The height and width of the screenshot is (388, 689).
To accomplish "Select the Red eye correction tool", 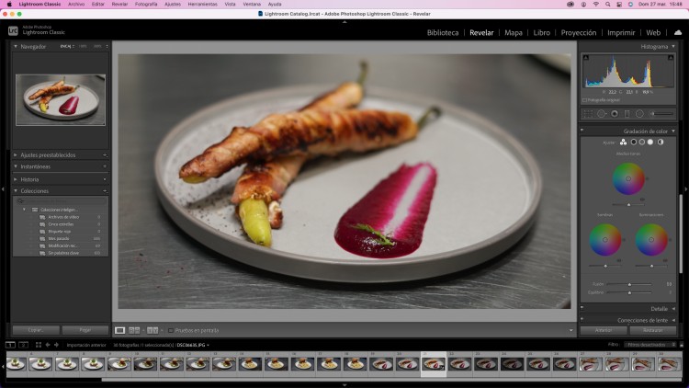I will pyautogui.click(x=615, y=114).
